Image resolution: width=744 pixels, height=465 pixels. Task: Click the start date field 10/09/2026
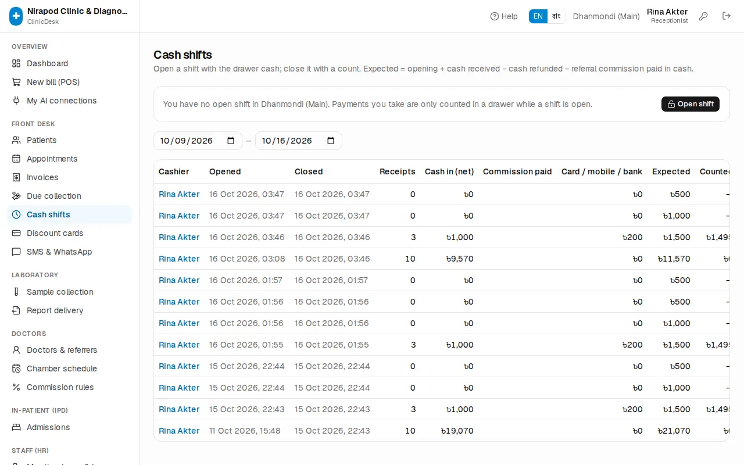[x=198, y=141]
